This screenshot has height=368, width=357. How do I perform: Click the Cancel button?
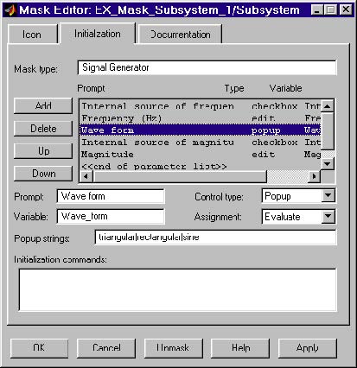[x=106, y=348]
